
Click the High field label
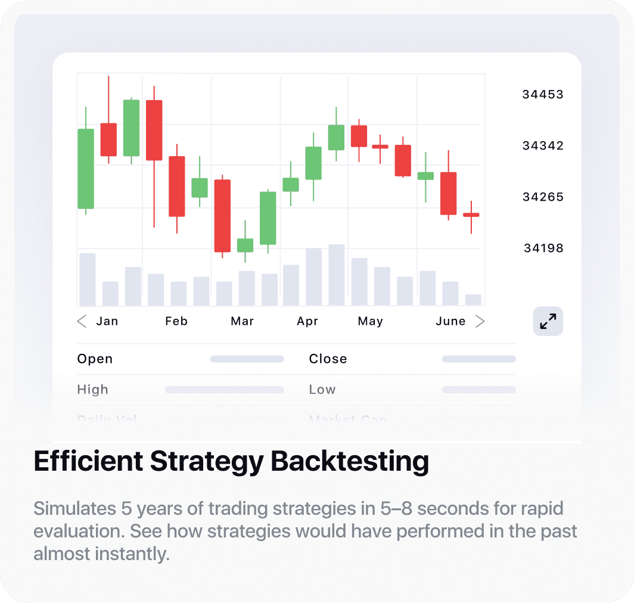[93, 390]
